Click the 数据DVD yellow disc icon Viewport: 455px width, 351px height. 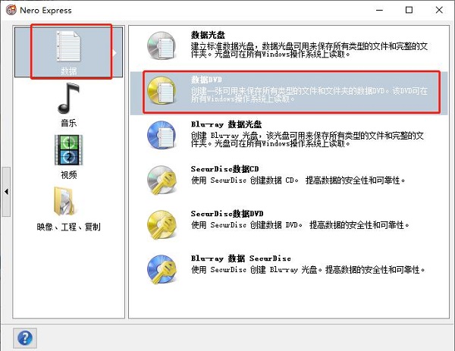162,90
